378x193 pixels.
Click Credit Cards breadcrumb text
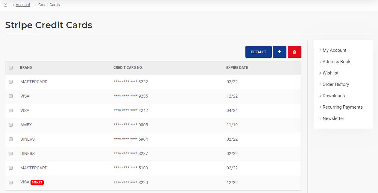click(49, 5)
